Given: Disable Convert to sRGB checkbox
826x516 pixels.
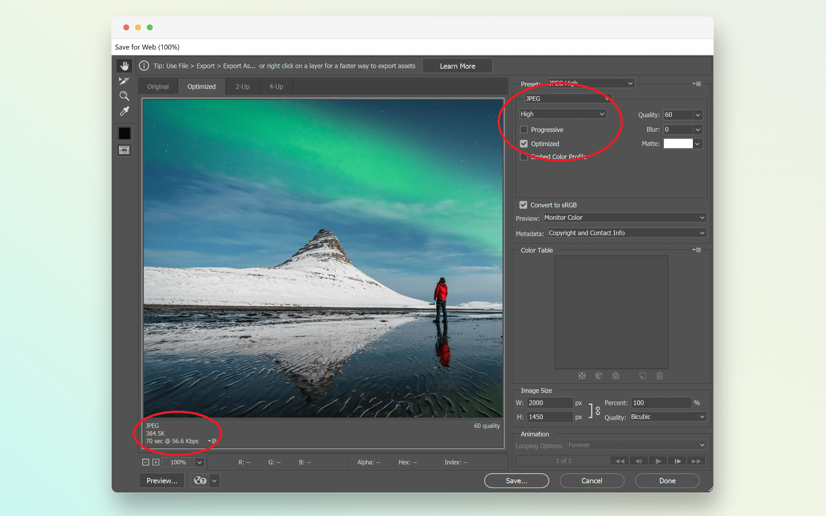Looking at the screenshot, I should coord(523,205).
